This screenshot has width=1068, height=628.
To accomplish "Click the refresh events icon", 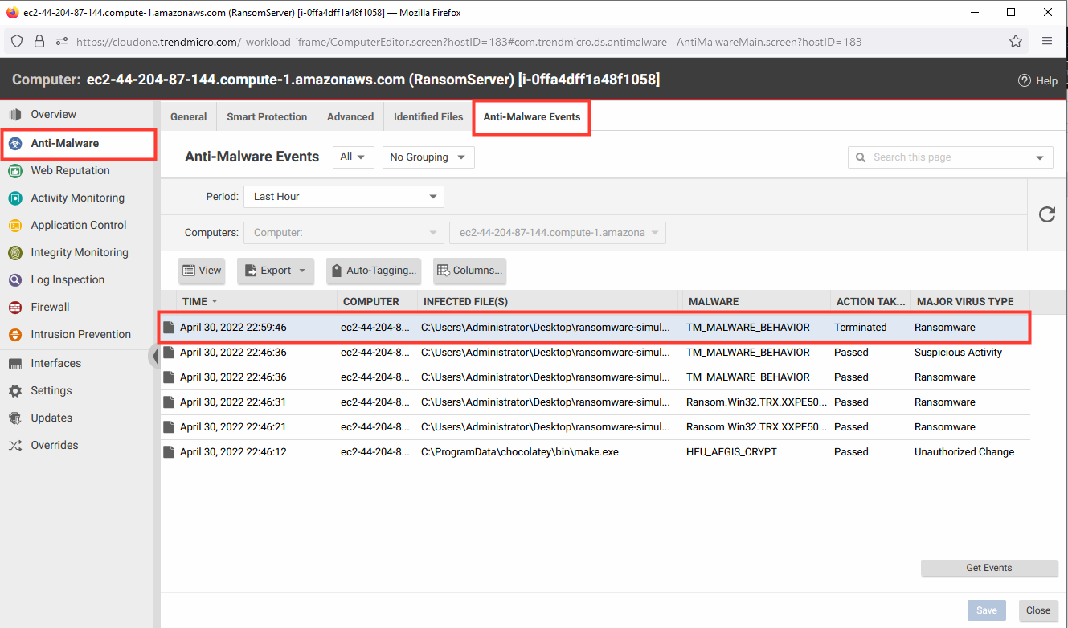I will 1047,214.
